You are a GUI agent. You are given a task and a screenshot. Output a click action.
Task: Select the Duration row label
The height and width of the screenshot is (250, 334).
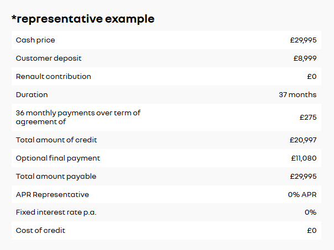(x=32, y=95)
